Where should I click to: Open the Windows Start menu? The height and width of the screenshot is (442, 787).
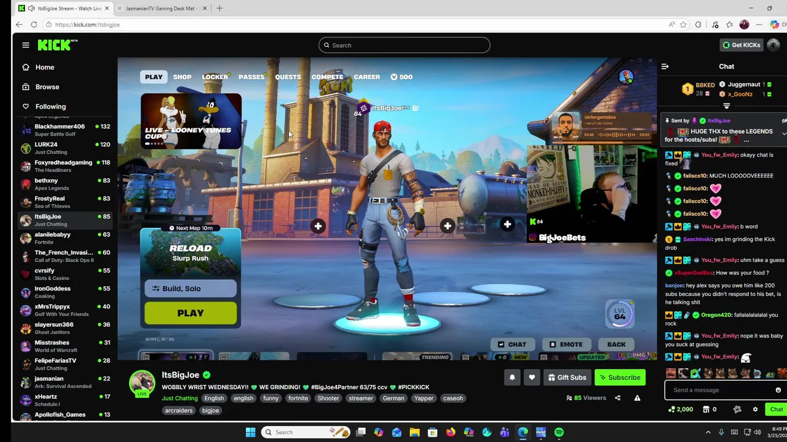click(x=250, y=432)
